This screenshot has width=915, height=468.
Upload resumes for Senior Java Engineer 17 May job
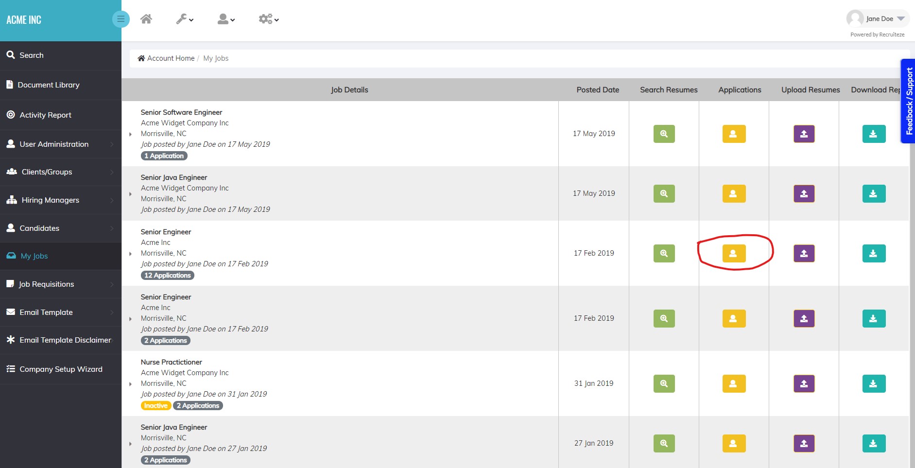coord(804,194)
